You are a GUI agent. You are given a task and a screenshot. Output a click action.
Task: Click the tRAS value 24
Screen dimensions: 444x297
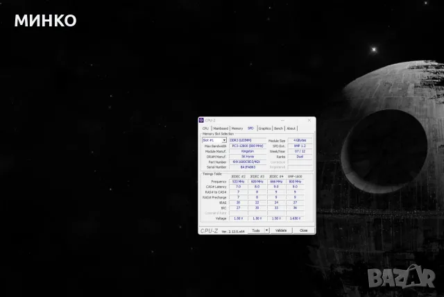pos(276,203)
